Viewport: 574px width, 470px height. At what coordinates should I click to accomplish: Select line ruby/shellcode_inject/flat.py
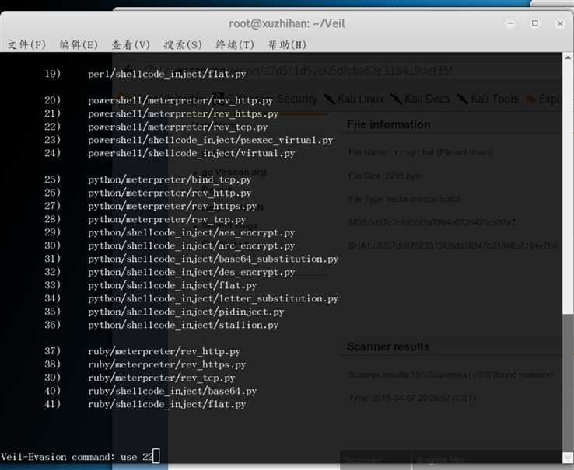click(166, 404)
